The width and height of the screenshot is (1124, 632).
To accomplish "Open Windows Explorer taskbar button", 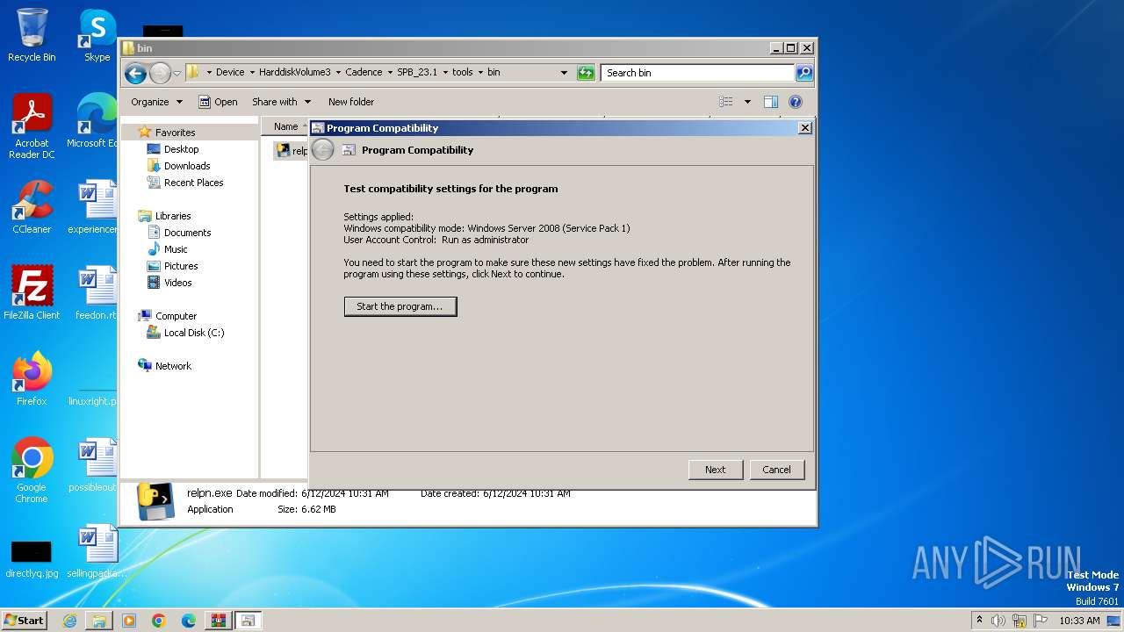I will click(99, 621).
